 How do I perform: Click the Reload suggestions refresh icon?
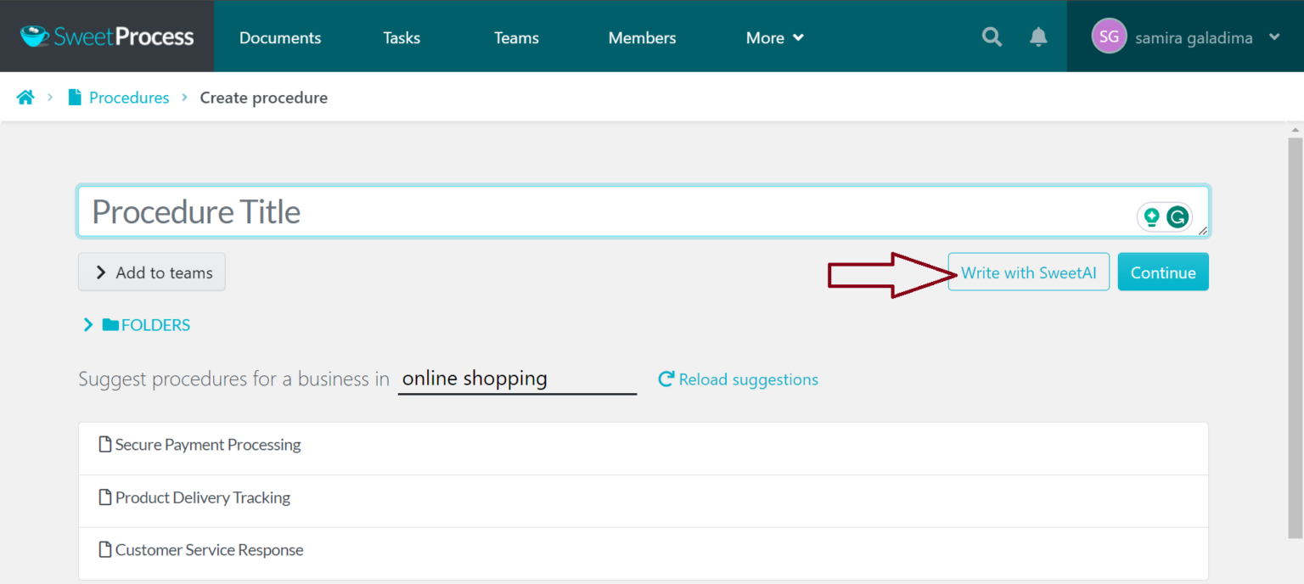(666, 379)
